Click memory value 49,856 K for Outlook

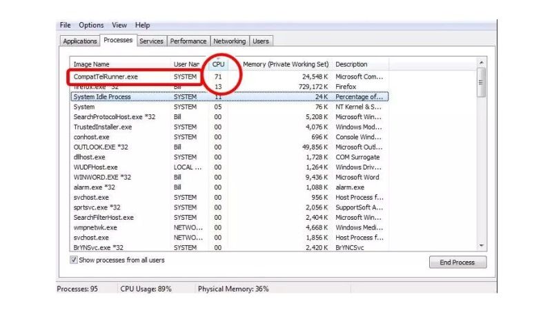click(315, 147)
